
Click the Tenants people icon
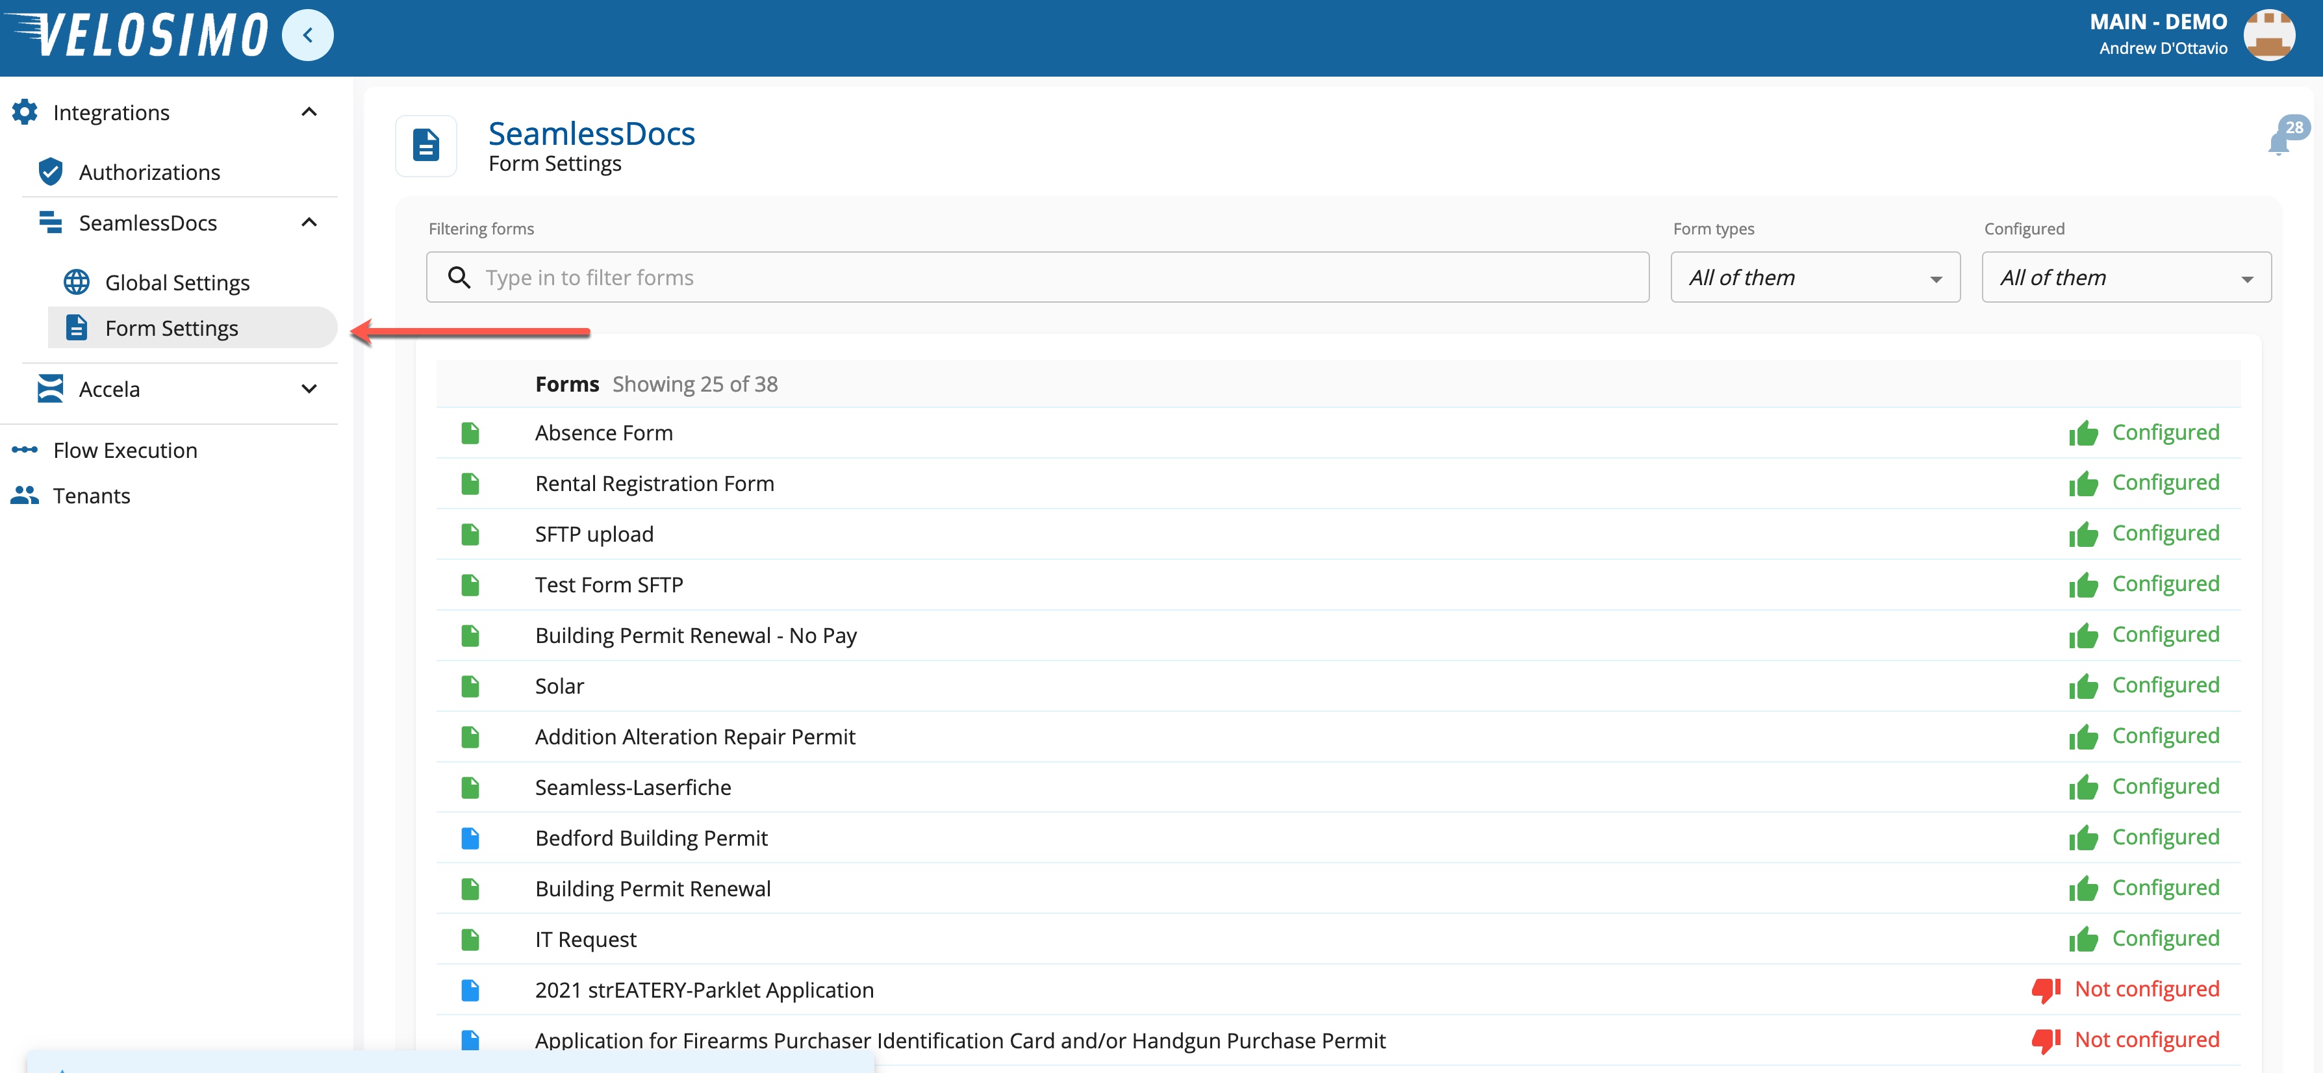(24, 495)
